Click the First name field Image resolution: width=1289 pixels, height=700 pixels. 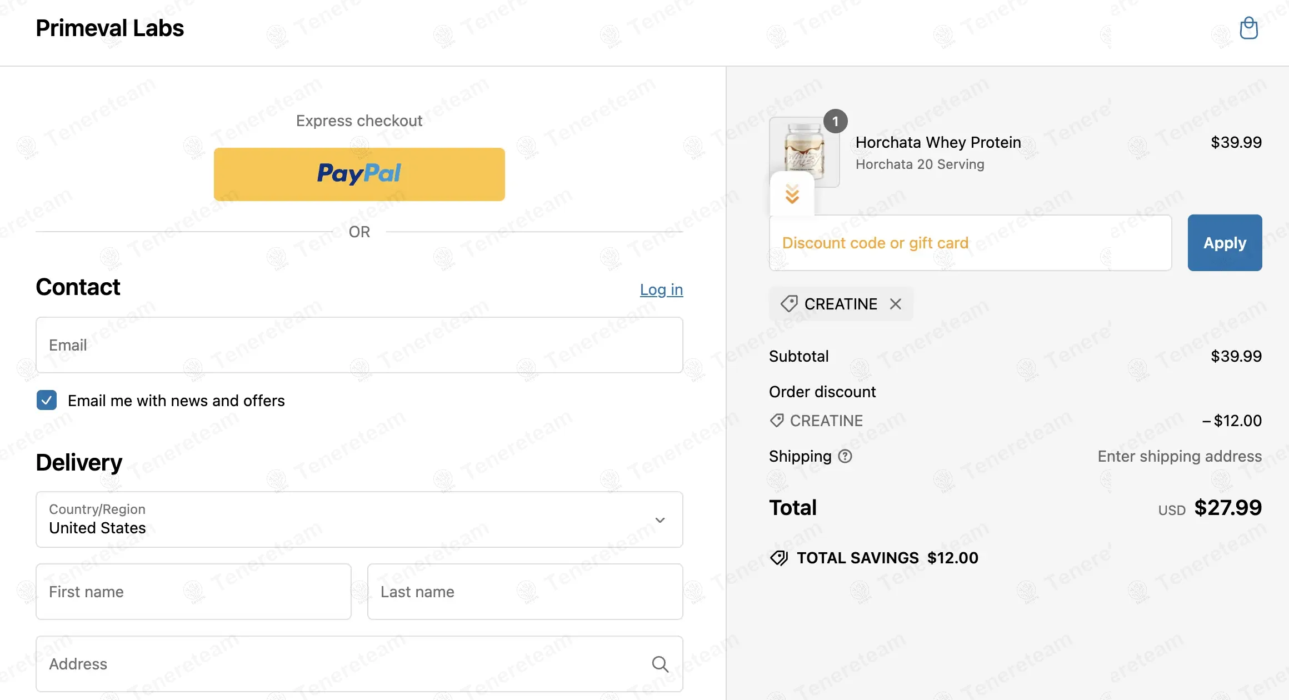193,592
